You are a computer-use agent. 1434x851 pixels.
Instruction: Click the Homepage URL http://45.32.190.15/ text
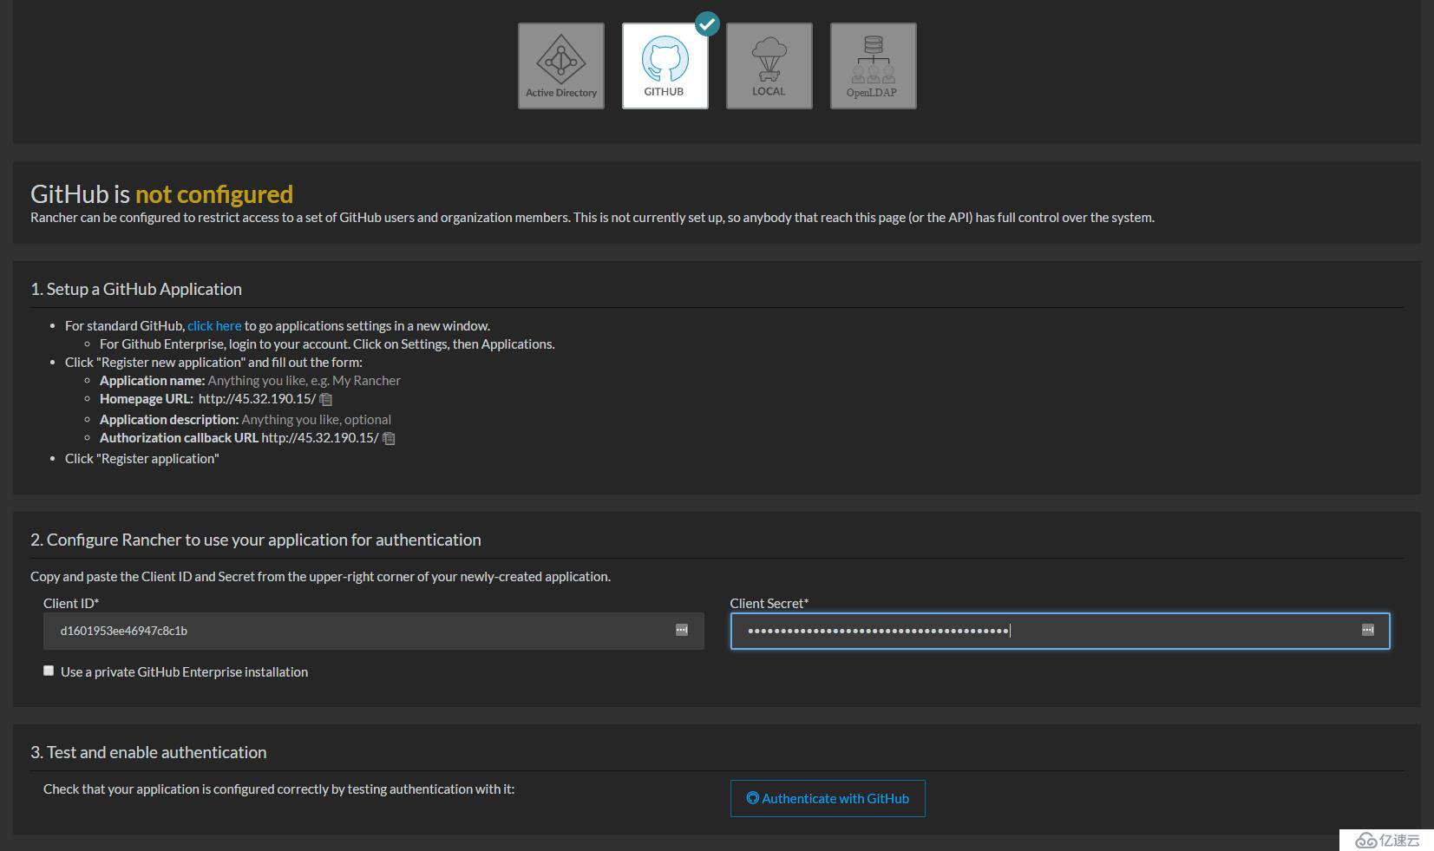(257, 399)
